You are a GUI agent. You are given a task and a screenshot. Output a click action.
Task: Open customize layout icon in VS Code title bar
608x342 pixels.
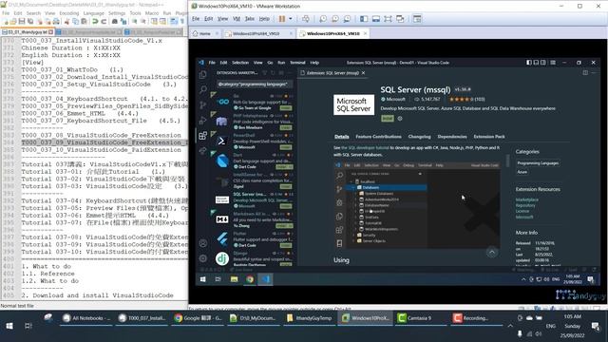tap(553, 63)
